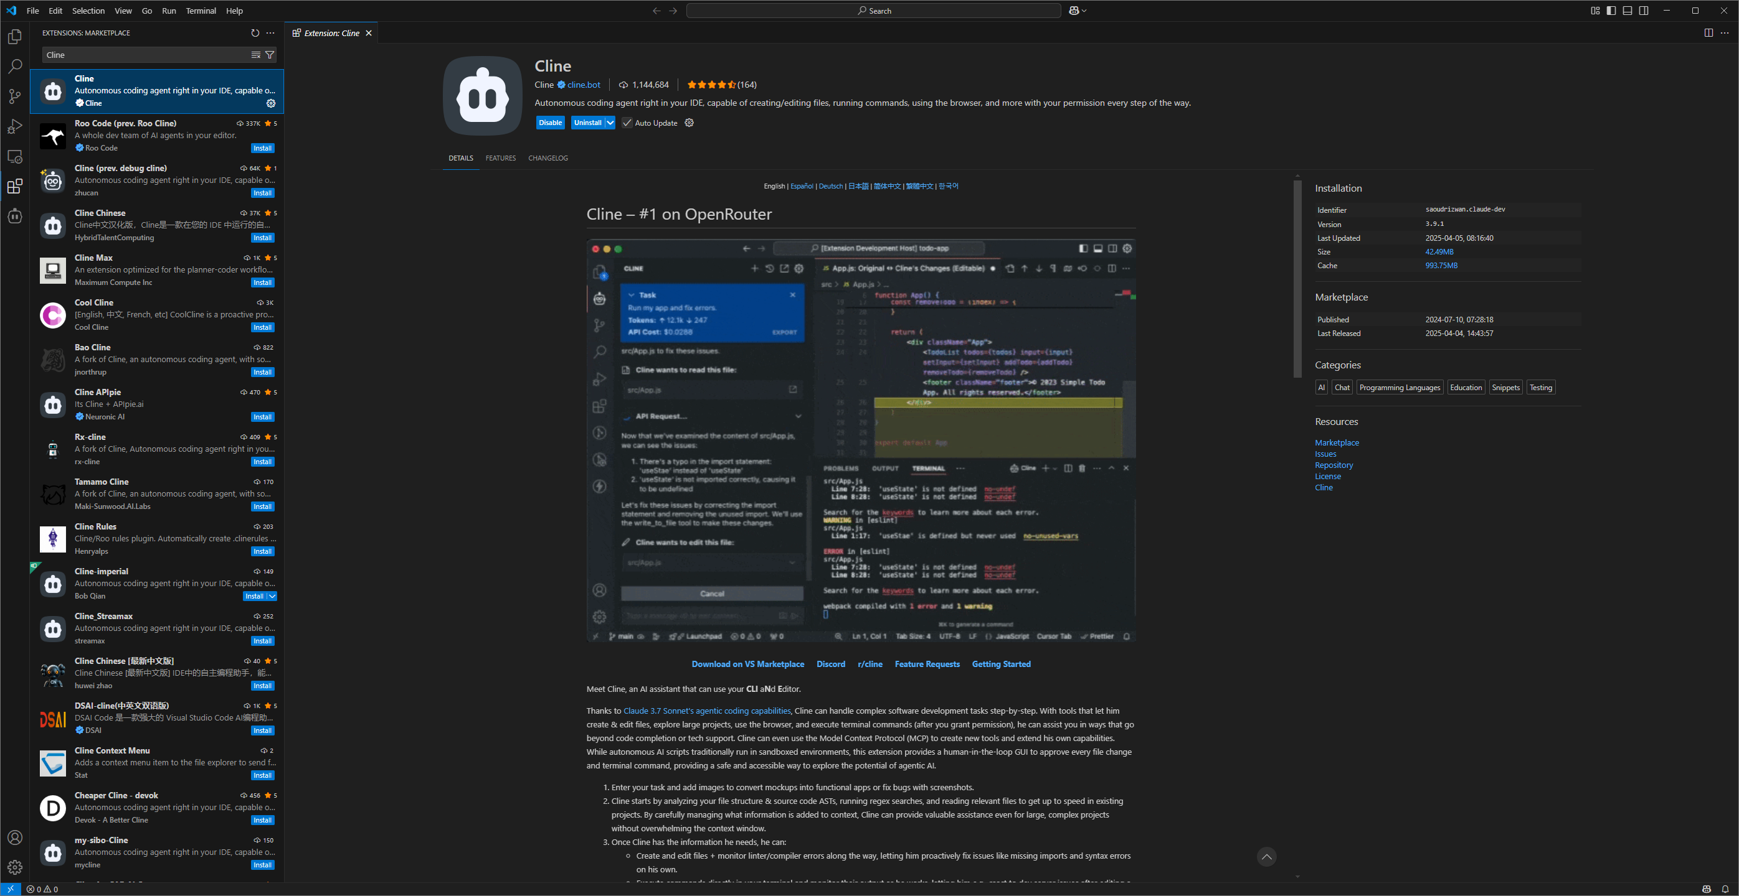Viewport: 1739px width, 896px height.
Task: Open the Repository link under Resources
Action: 1334,465
